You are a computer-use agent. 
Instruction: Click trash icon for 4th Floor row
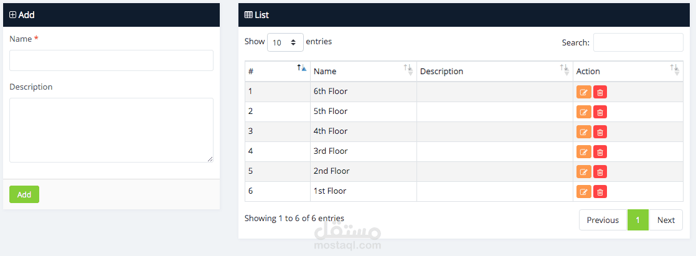pyautogui.click(x=600, y=132)
